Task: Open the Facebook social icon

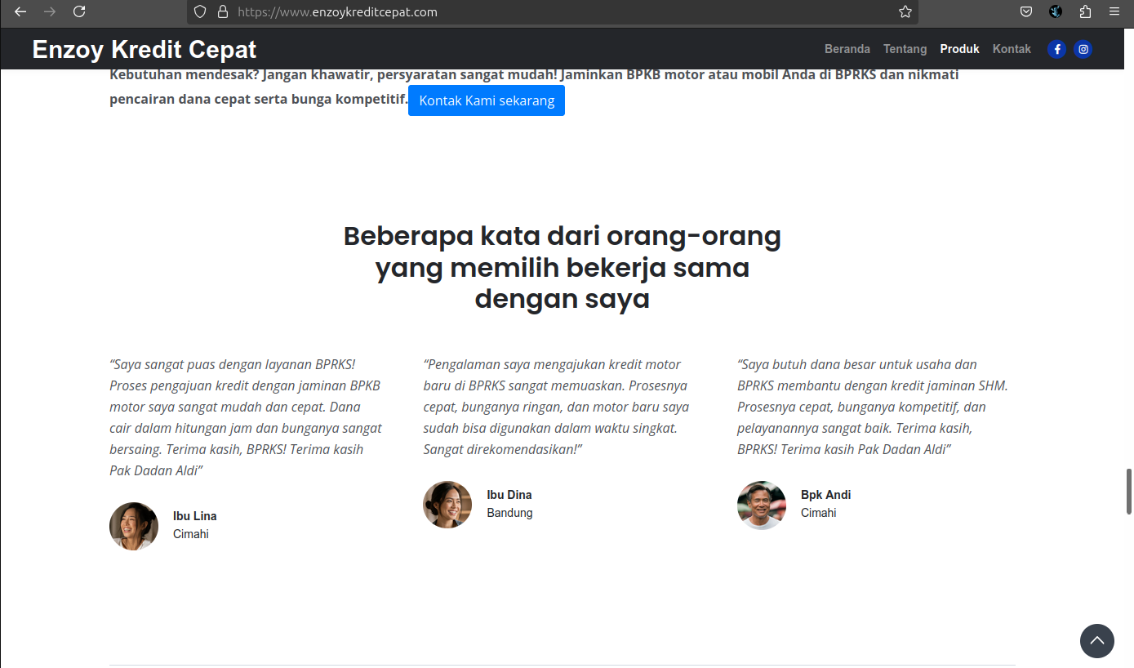Action: [x=1056, y=49]
